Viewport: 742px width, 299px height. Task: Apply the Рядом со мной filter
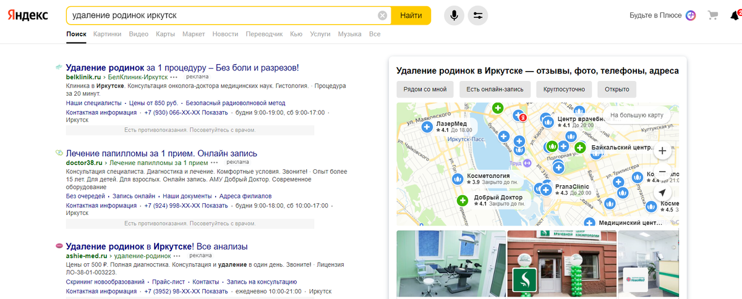pos(425,89)
